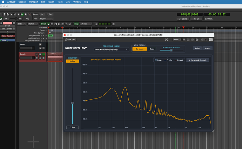Image resolution: width=242 pixels, height=149 pixels.
Task: Toggle the green solo button on Speech track
Action: [44, 54]
